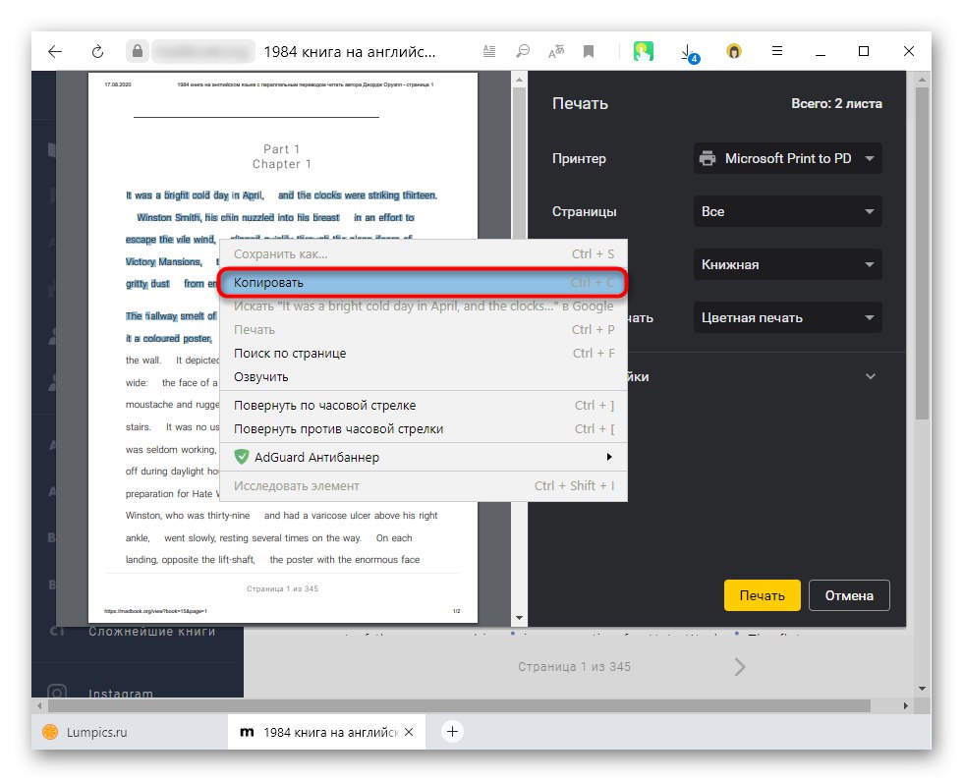Viewport: 963px width, 781px height.
Task: Go to next page chevron arrow
Action: (x=739, y=667)
